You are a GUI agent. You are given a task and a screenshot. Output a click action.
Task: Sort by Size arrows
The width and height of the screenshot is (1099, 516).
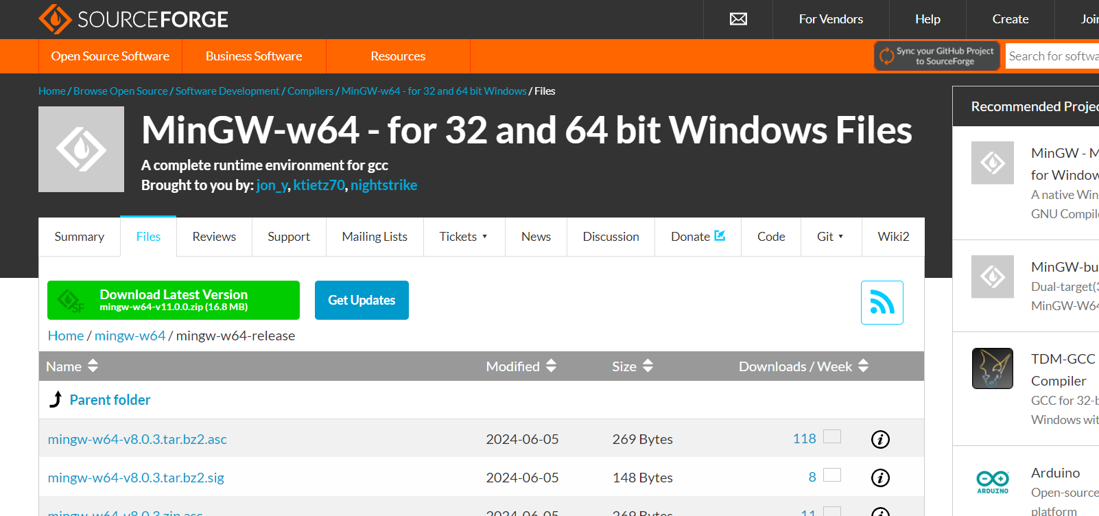click(648, 366)
